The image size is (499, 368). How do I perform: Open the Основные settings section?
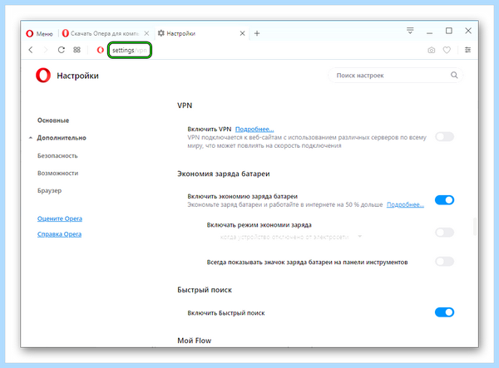(x=53, y=120)
